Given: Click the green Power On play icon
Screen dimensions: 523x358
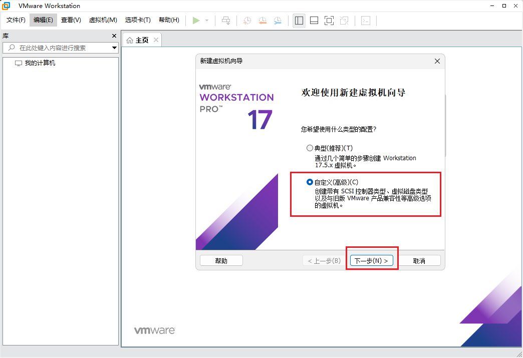Looking at the screenshot, I should tap(196, 21).
